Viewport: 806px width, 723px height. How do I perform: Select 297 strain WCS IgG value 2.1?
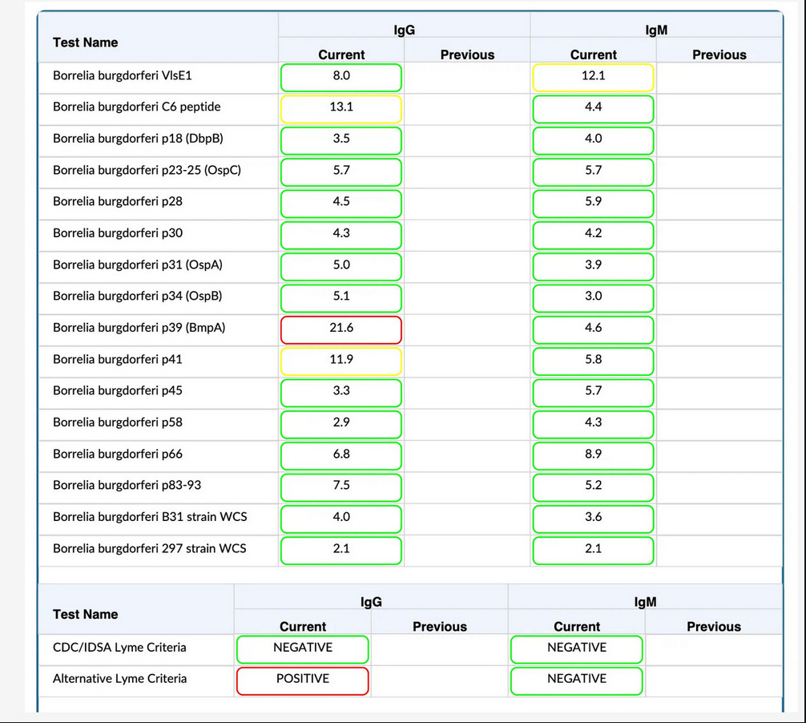pyautogui.click(x=341, y=551)
